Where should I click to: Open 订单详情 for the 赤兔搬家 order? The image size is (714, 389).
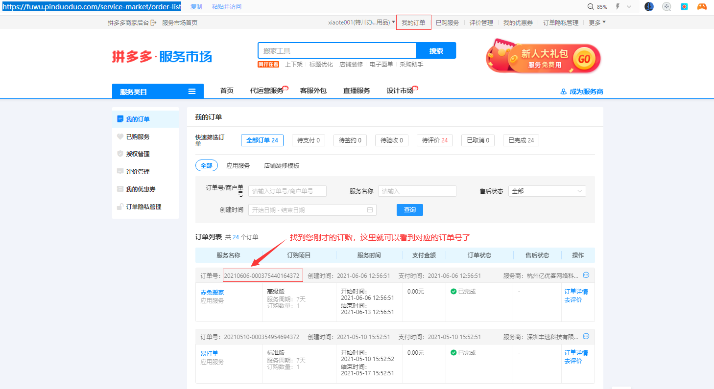click(x=576, y=291)
